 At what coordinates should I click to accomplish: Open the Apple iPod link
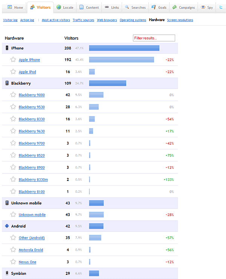pos(27,72)
